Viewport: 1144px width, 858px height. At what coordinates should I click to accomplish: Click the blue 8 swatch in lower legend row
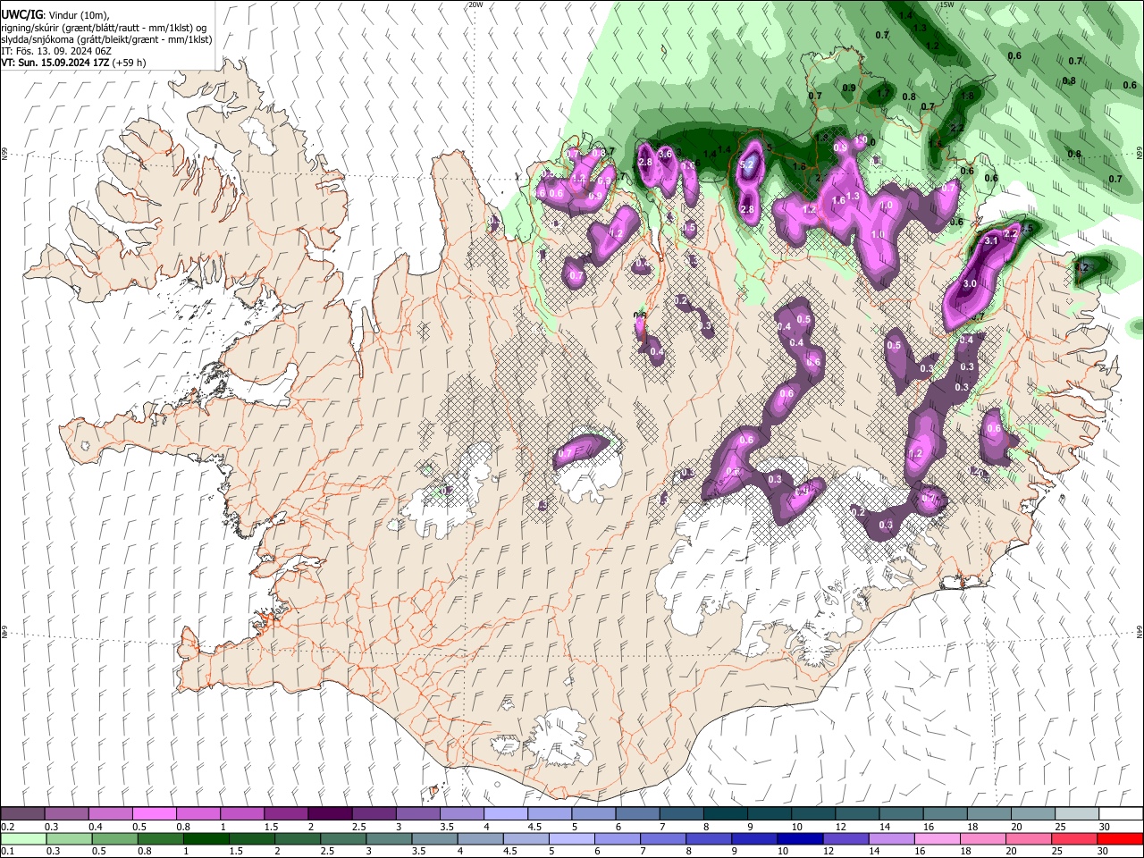pyautogui.click(x=708, y=839)
